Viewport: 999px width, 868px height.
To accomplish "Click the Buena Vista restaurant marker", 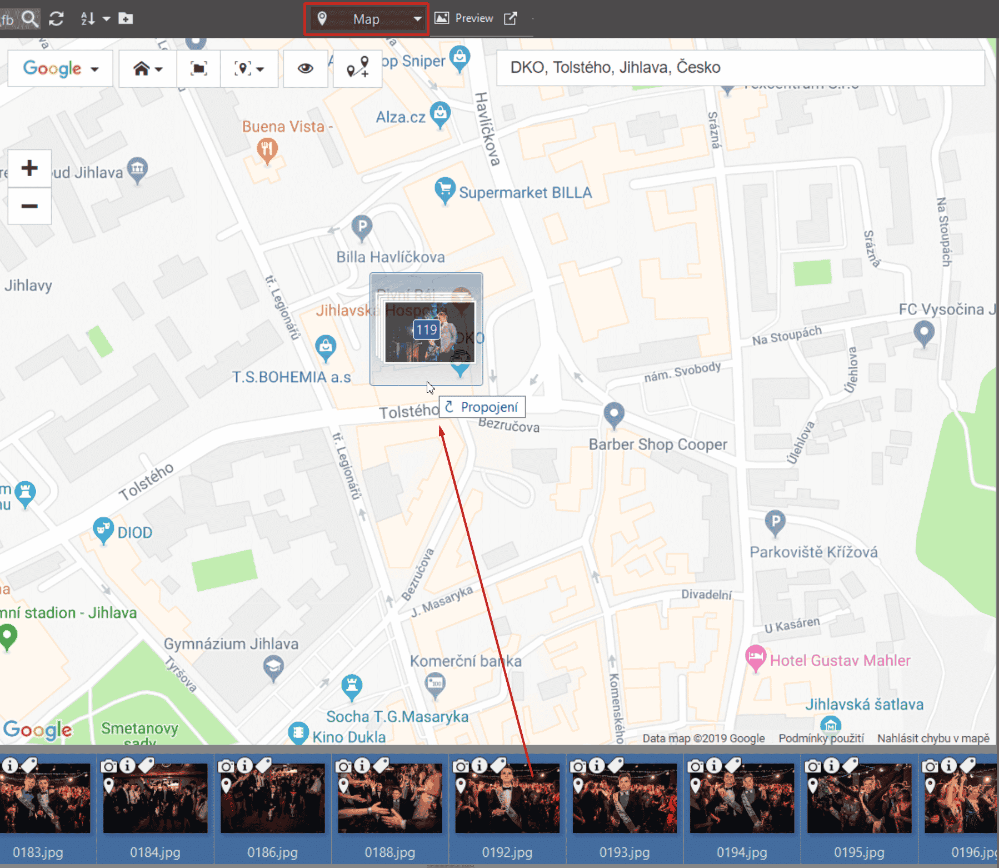I will point(267,151).
